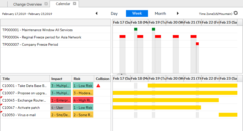Click the red collision warning icon for C10001
This screenshot has height=131, width=243.
pyautogui.click(x=98, y=86)
